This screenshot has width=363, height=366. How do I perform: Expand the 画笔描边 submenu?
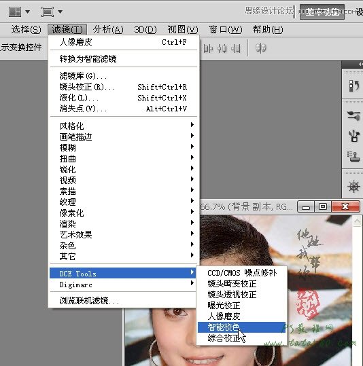pyautogui.click(x=124, y=136)
